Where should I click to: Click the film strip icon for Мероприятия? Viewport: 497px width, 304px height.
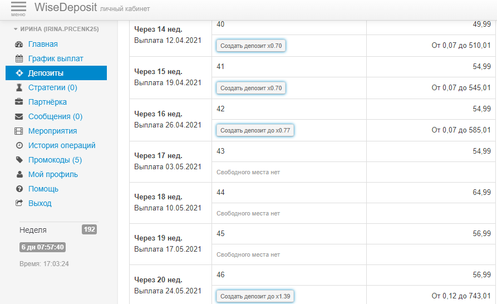pos(19,131)
